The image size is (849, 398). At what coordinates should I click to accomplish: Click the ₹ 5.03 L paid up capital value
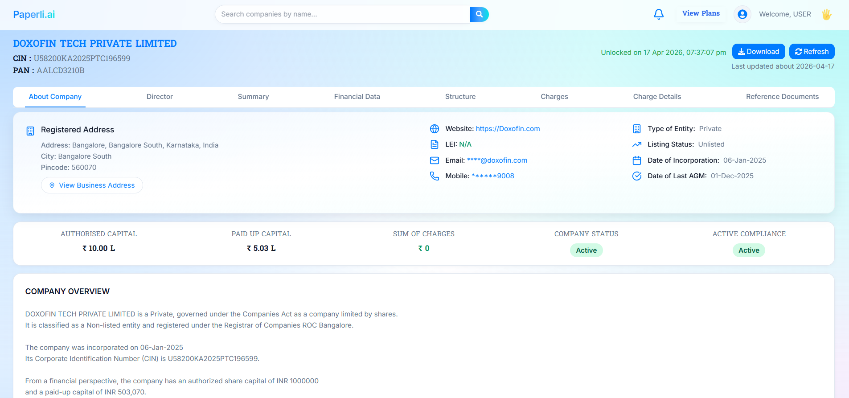[x=261, y=248]
